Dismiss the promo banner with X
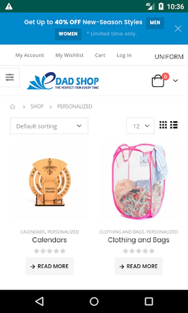 (x=178, y=29)
